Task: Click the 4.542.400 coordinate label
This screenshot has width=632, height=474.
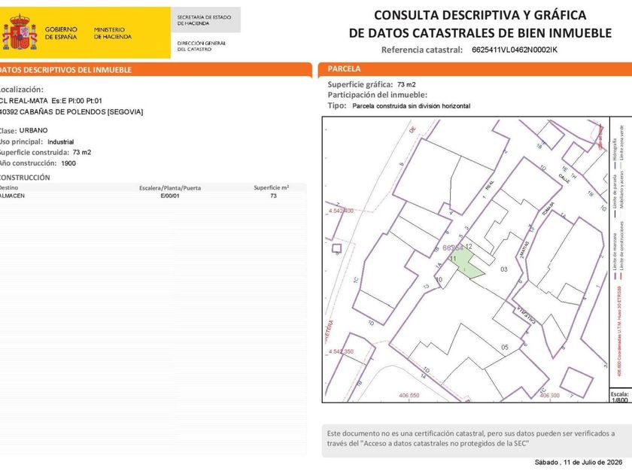Action: 341,211
